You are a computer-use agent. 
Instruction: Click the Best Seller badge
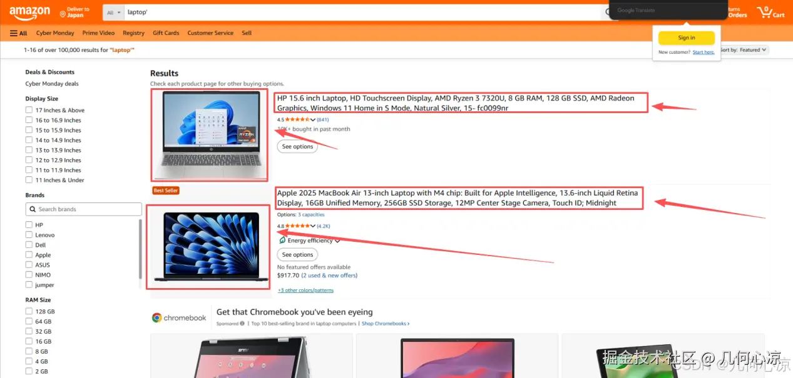166,191
